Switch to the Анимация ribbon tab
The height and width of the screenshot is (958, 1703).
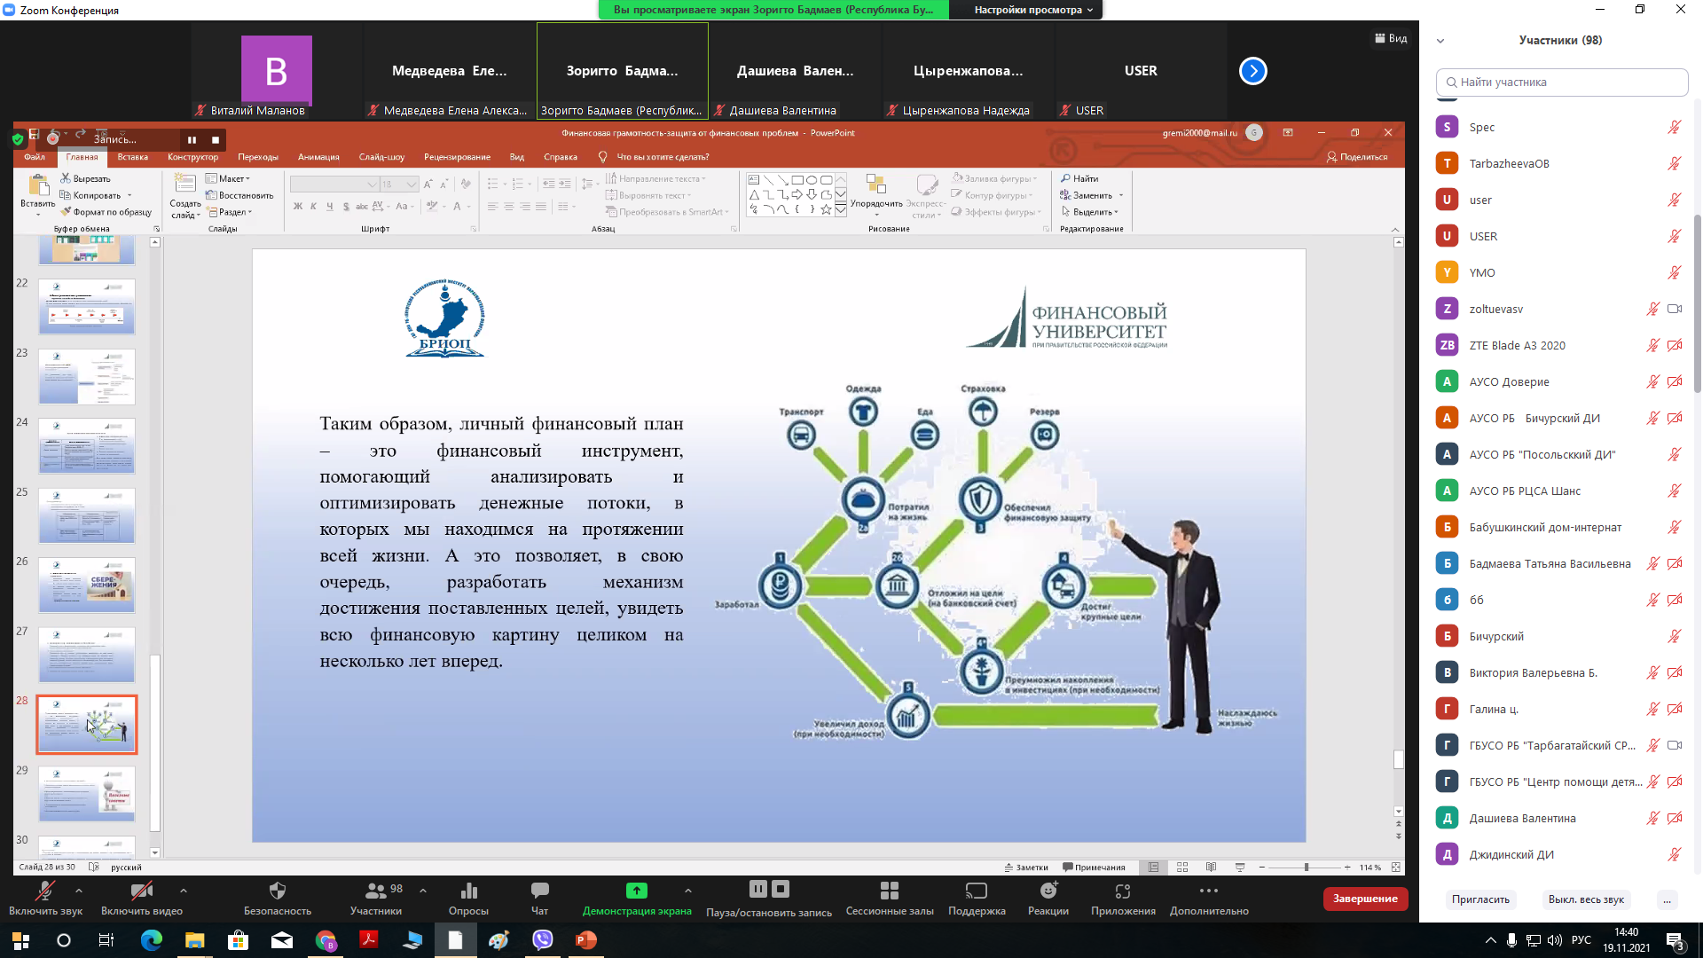pos(318,157)
